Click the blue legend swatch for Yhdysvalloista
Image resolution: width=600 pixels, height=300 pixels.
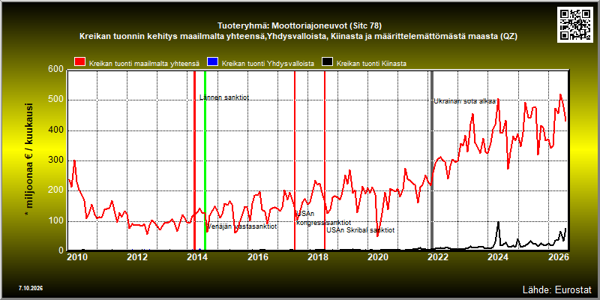pos(212,61)
